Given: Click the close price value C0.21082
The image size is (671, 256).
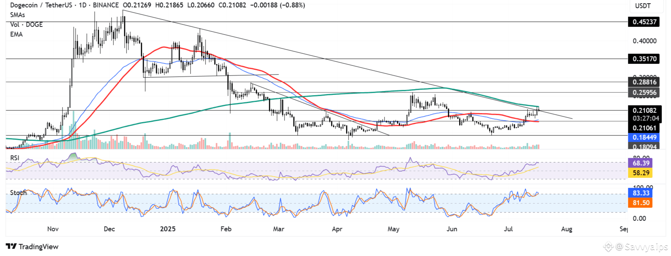Looking at the screenshot, I should (232, 5).
